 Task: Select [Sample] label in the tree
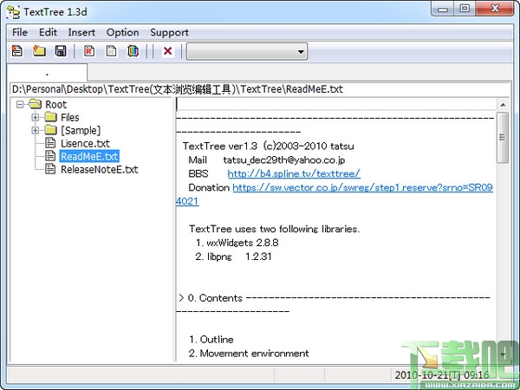[81, 130]
